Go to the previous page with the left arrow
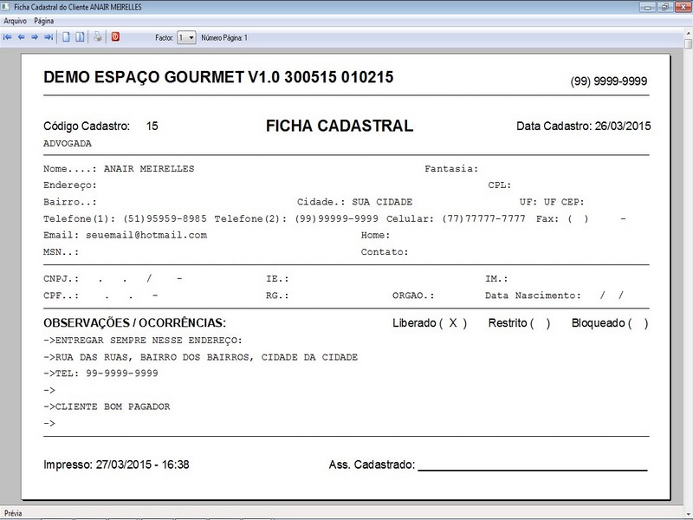 [x=21, y=37]
